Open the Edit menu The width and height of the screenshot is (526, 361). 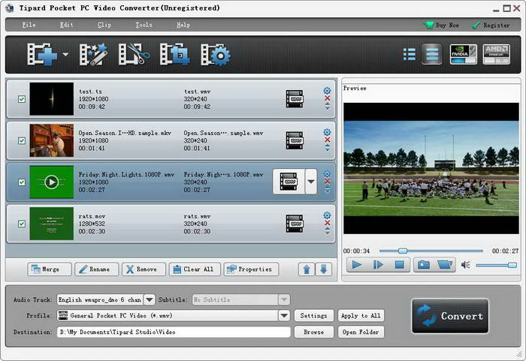[66, 25]
